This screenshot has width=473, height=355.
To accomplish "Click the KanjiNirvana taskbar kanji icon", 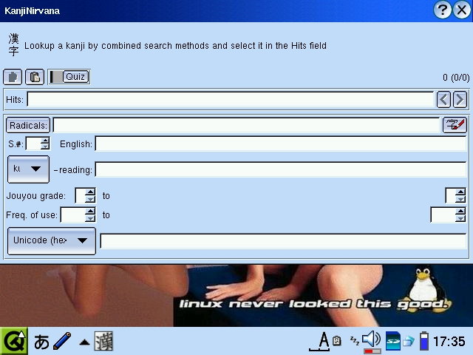I will coord(104,342).
